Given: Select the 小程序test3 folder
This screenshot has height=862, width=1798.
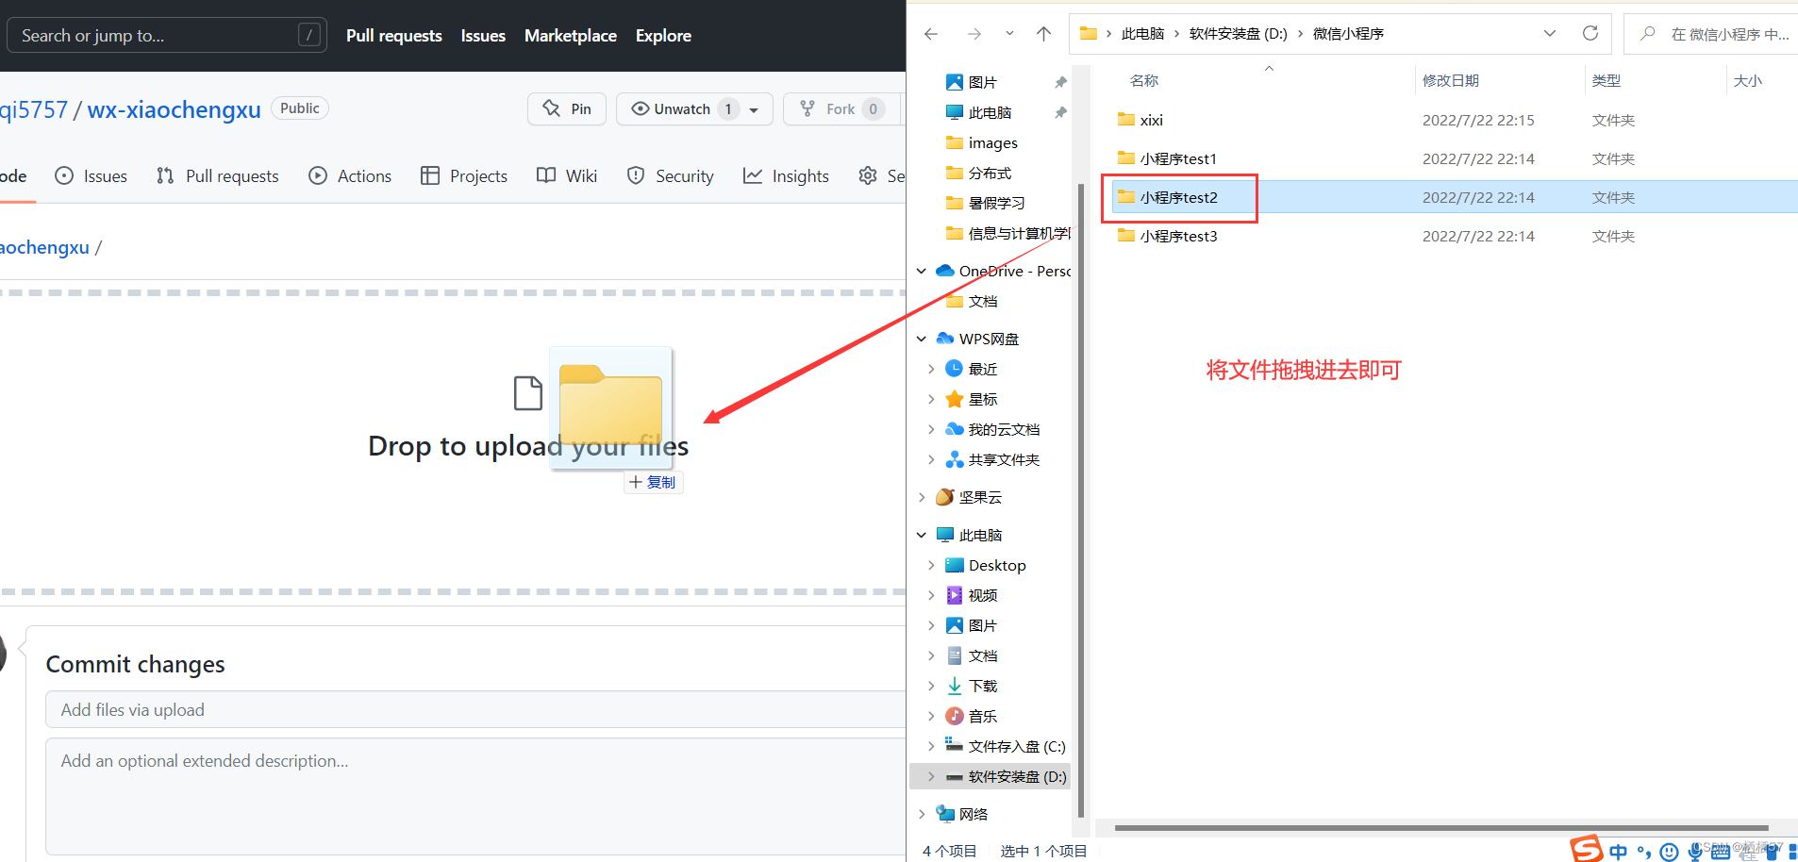Looking at the screenshot, I should tap(1167, 236).
